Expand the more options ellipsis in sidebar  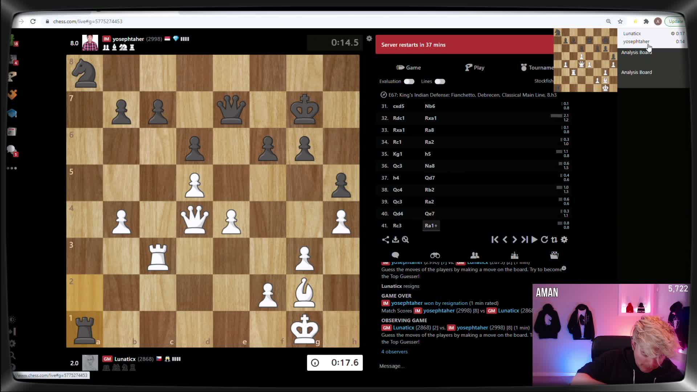tap(12, 168)
